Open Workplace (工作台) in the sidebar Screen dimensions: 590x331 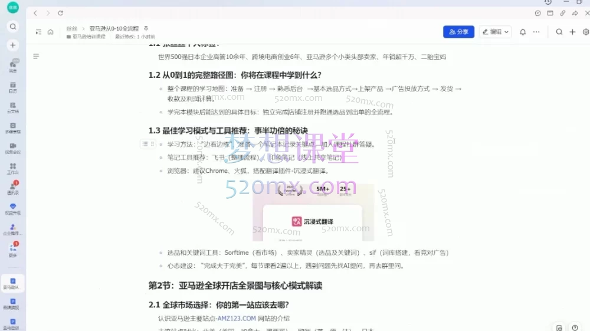tap(13, 169)
